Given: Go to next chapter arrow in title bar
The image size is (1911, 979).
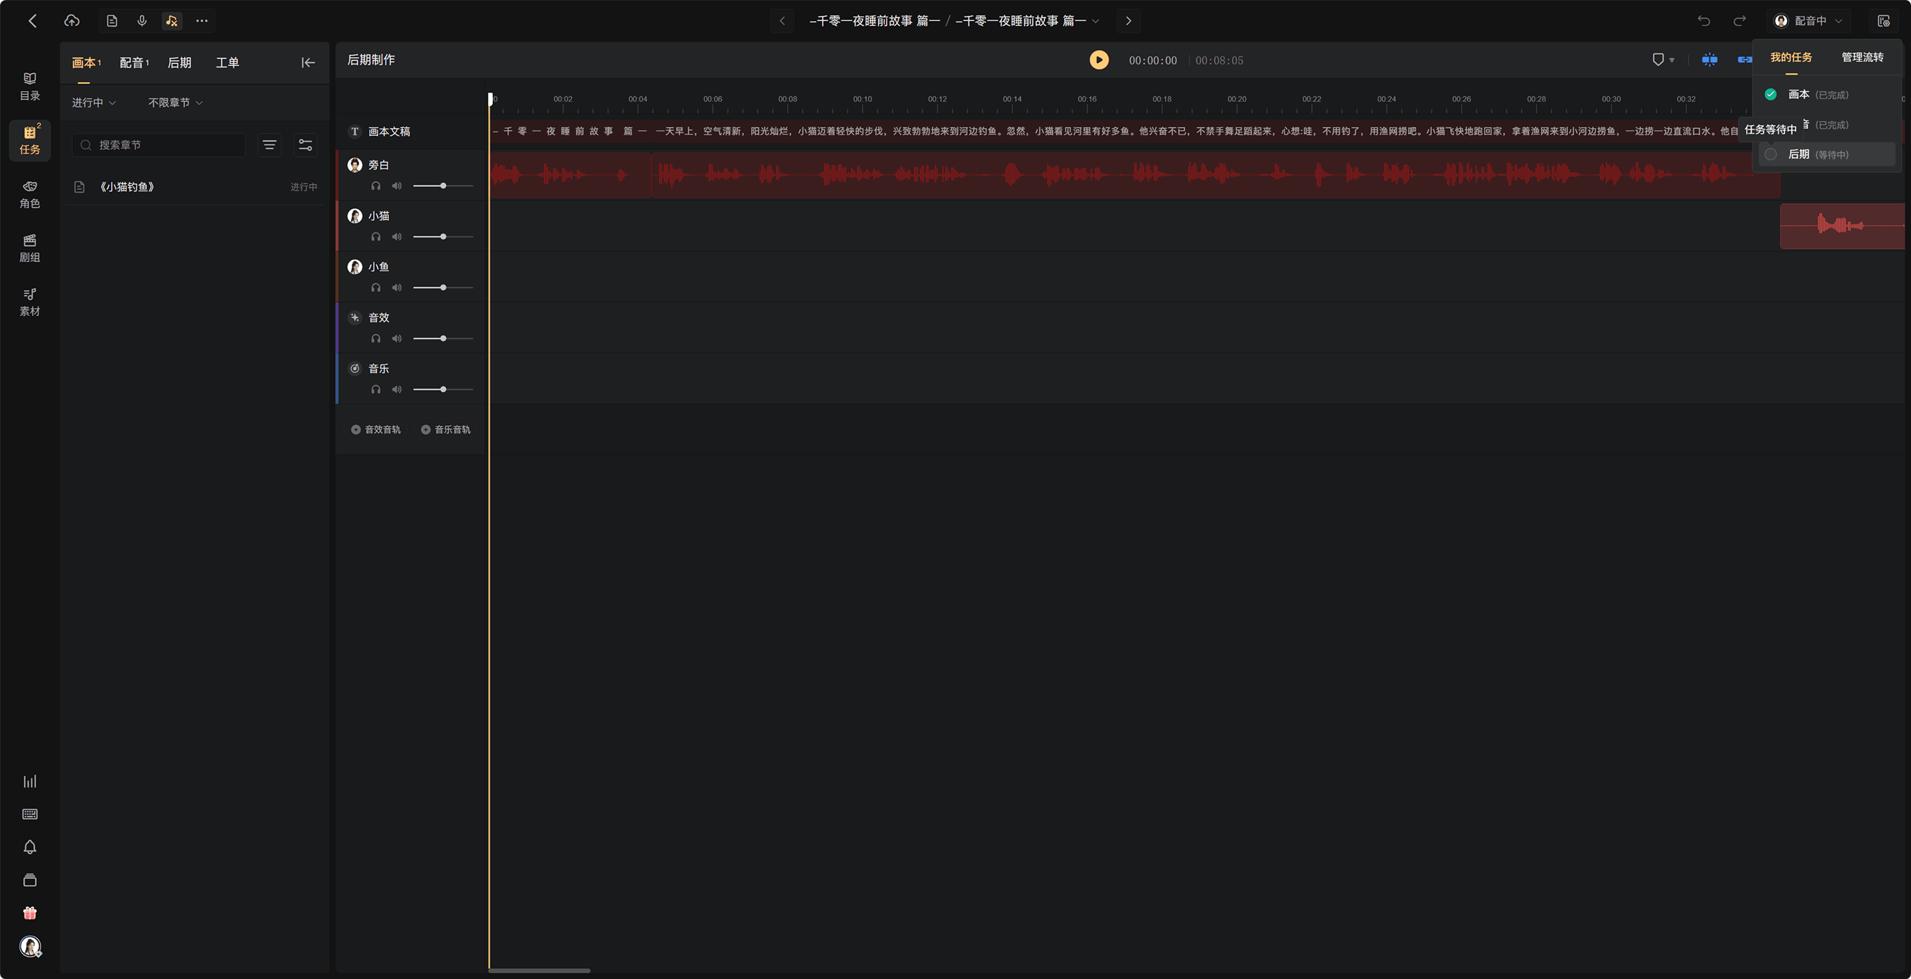Looking at the screenshot, I should coord(1128,21).
